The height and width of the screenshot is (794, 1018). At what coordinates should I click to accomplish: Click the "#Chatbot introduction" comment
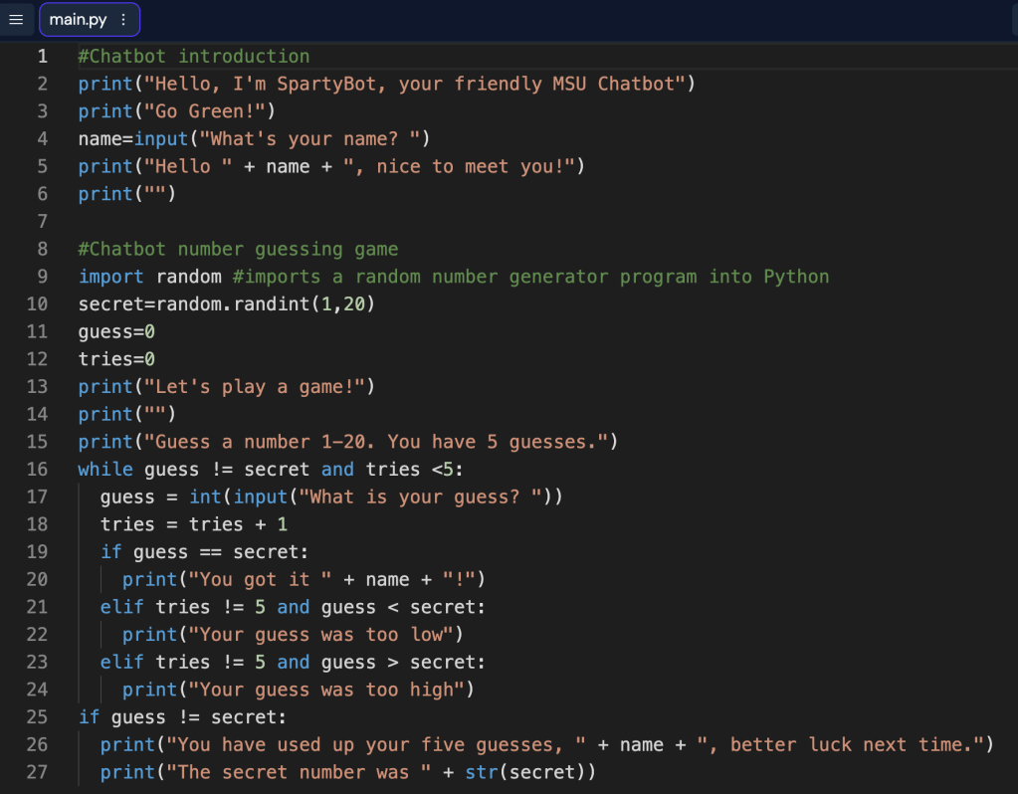pyautogui.click(x=194, y=57)
